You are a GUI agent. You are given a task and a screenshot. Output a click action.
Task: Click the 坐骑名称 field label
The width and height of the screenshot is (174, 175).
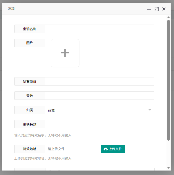(x=30, y=29)
